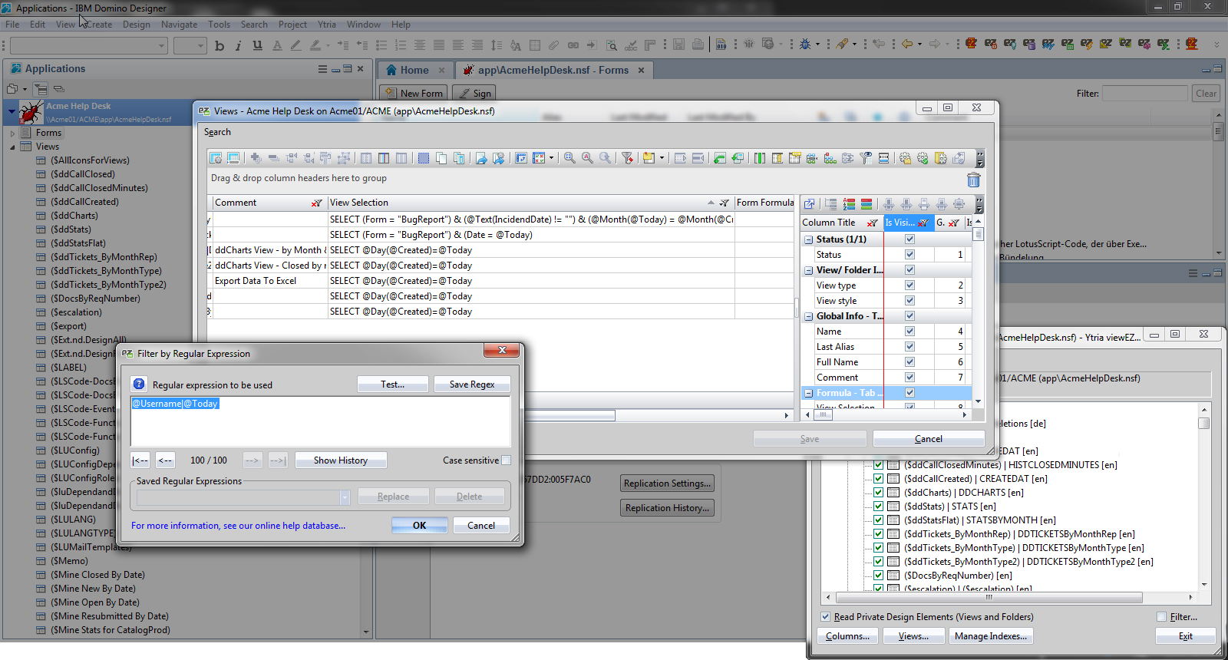Click the Acme Help Desk bug icon
This screenshot has height=660, width=1228.
point(31,112)
